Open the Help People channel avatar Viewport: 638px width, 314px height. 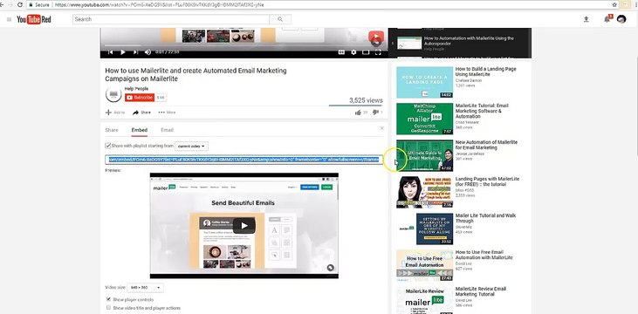[x=113, y=94]
